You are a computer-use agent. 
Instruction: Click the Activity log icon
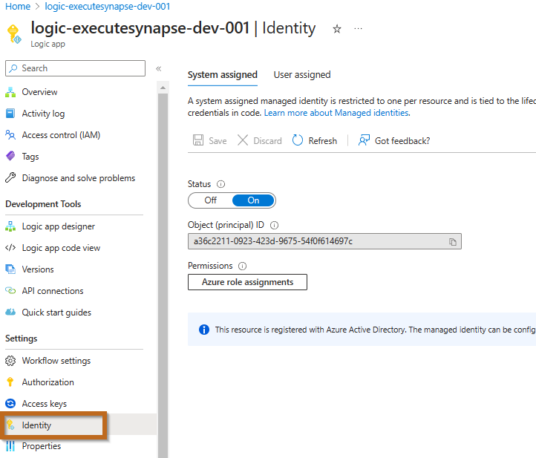tap(10, 114)
